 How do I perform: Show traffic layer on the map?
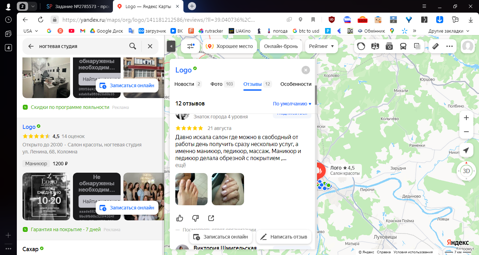(x=361, y=46)
